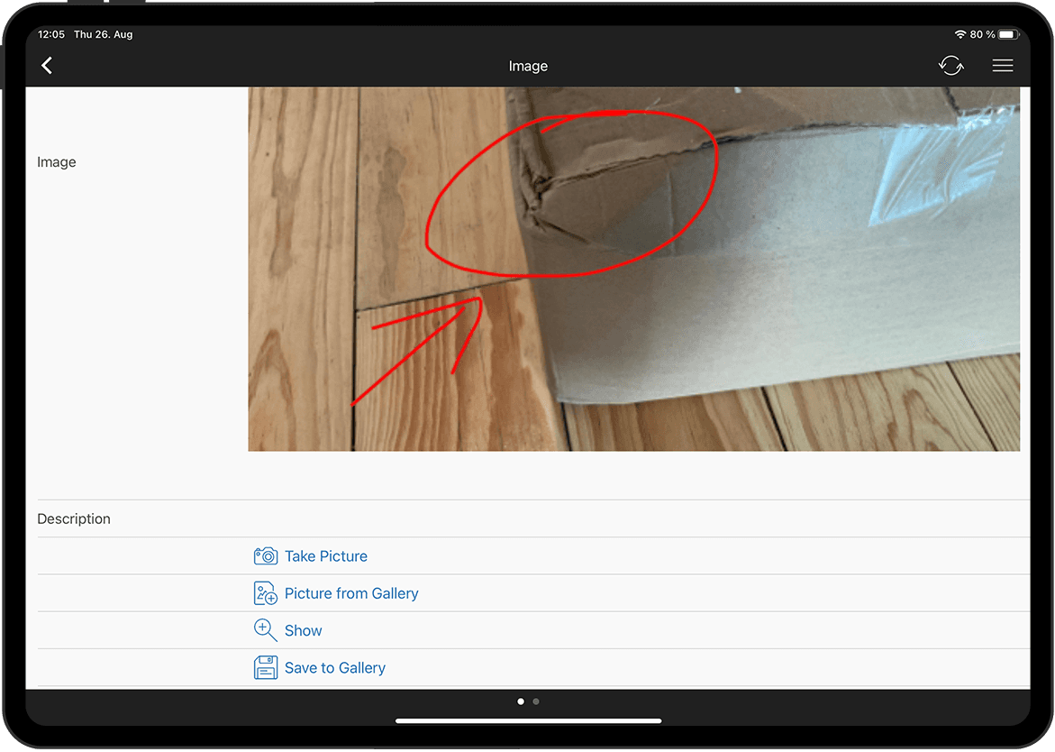Screen dimensions: 1055x752
Task: Tap the home indicator bar
Action: coord(528,720)
